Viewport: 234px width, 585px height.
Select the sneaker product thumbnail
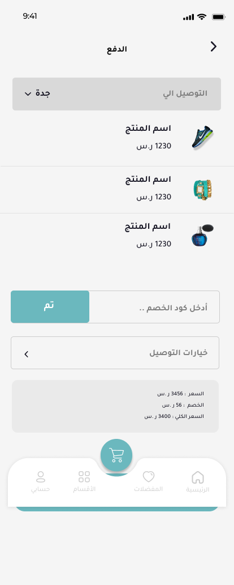point(203,137)
